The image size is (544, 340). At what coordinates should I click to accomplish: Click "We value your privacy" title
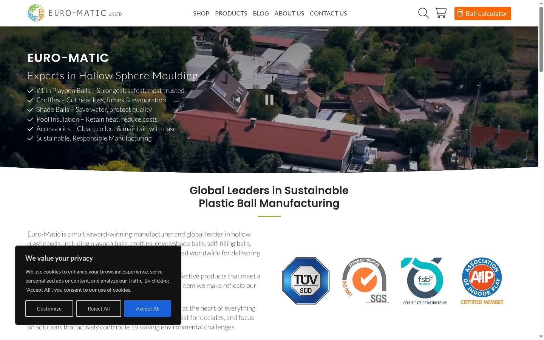coord(59,258)
